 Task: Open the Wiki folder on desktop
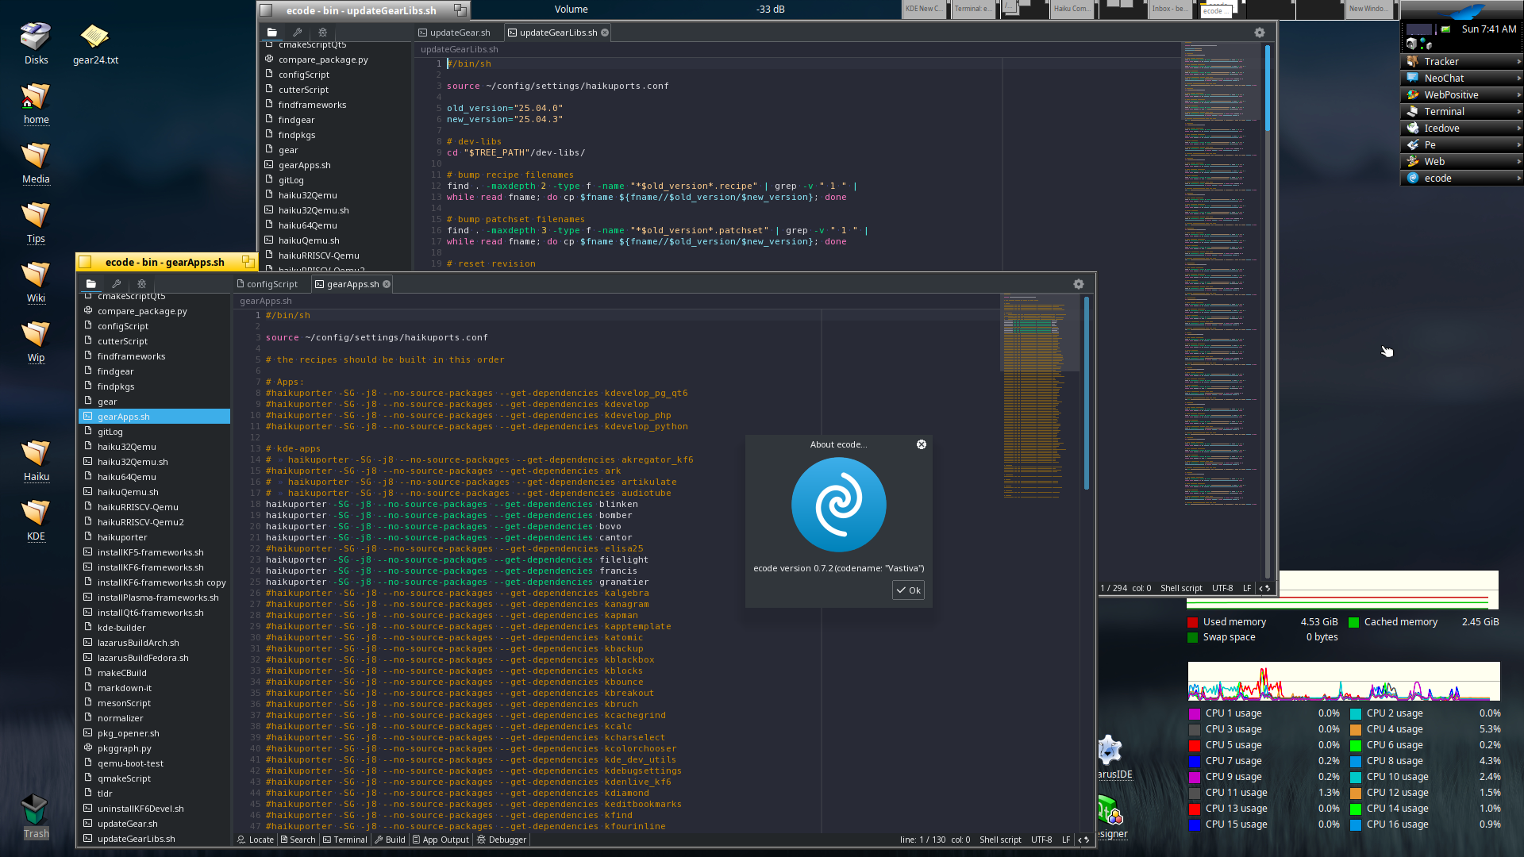[x=36, y=282]
